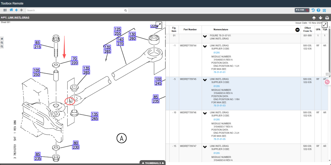Click the Search input field
This screenshot has height=165, width=331.
click(76, 10)
